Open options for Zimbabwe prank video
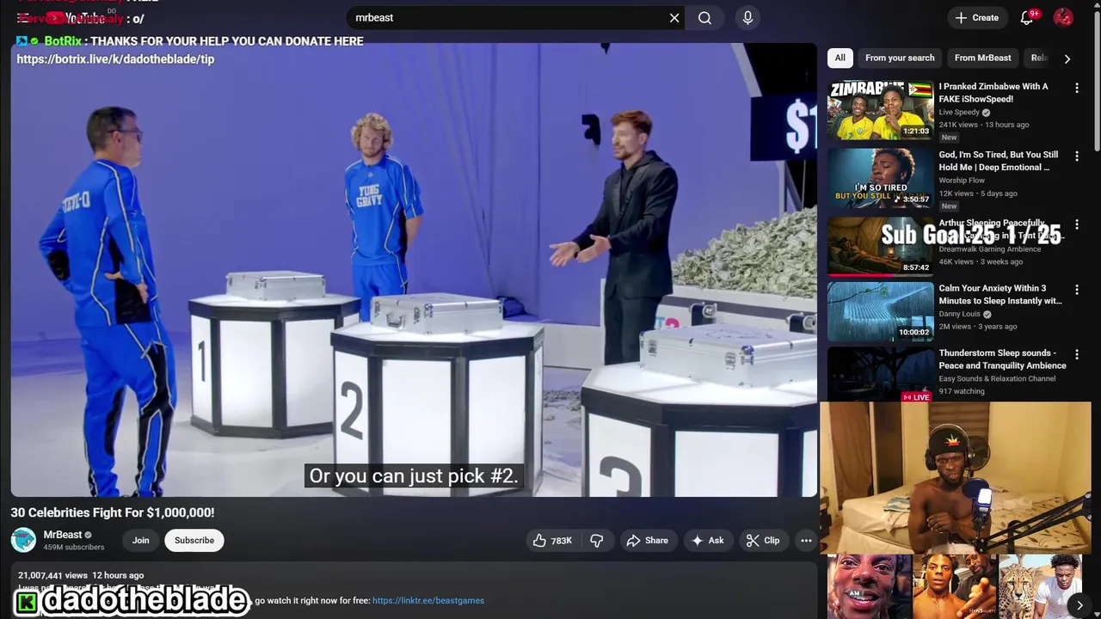Viewport: 1101px width, 619px height. point(1076,88)
